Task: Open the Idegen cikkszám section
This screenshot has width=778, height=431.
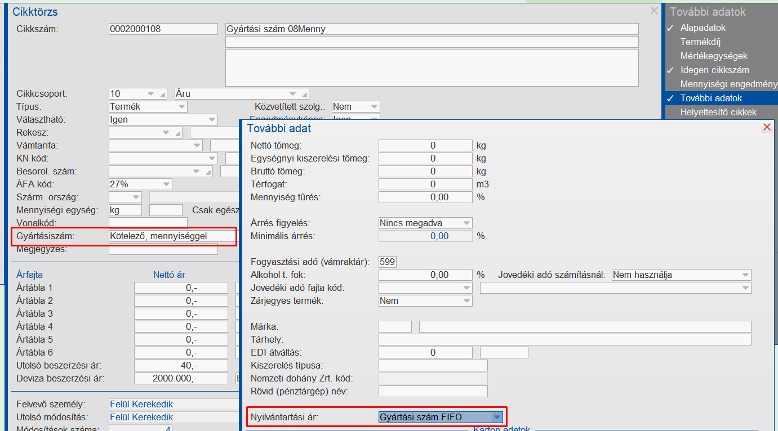Action: [714, 70]
